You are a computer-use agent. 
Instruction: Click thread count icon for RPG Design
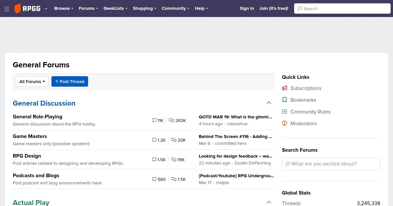(x=154, y=160)
